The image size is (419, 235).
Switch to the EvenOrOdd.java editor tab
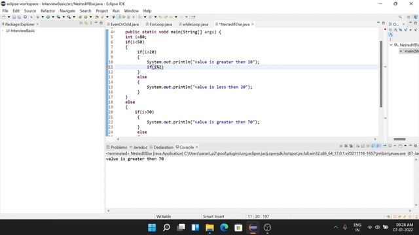coord(124,24)
